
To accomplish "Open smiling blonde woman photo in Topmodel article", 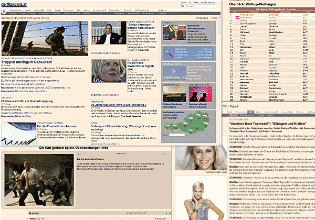I will click(x=201, y=158).
